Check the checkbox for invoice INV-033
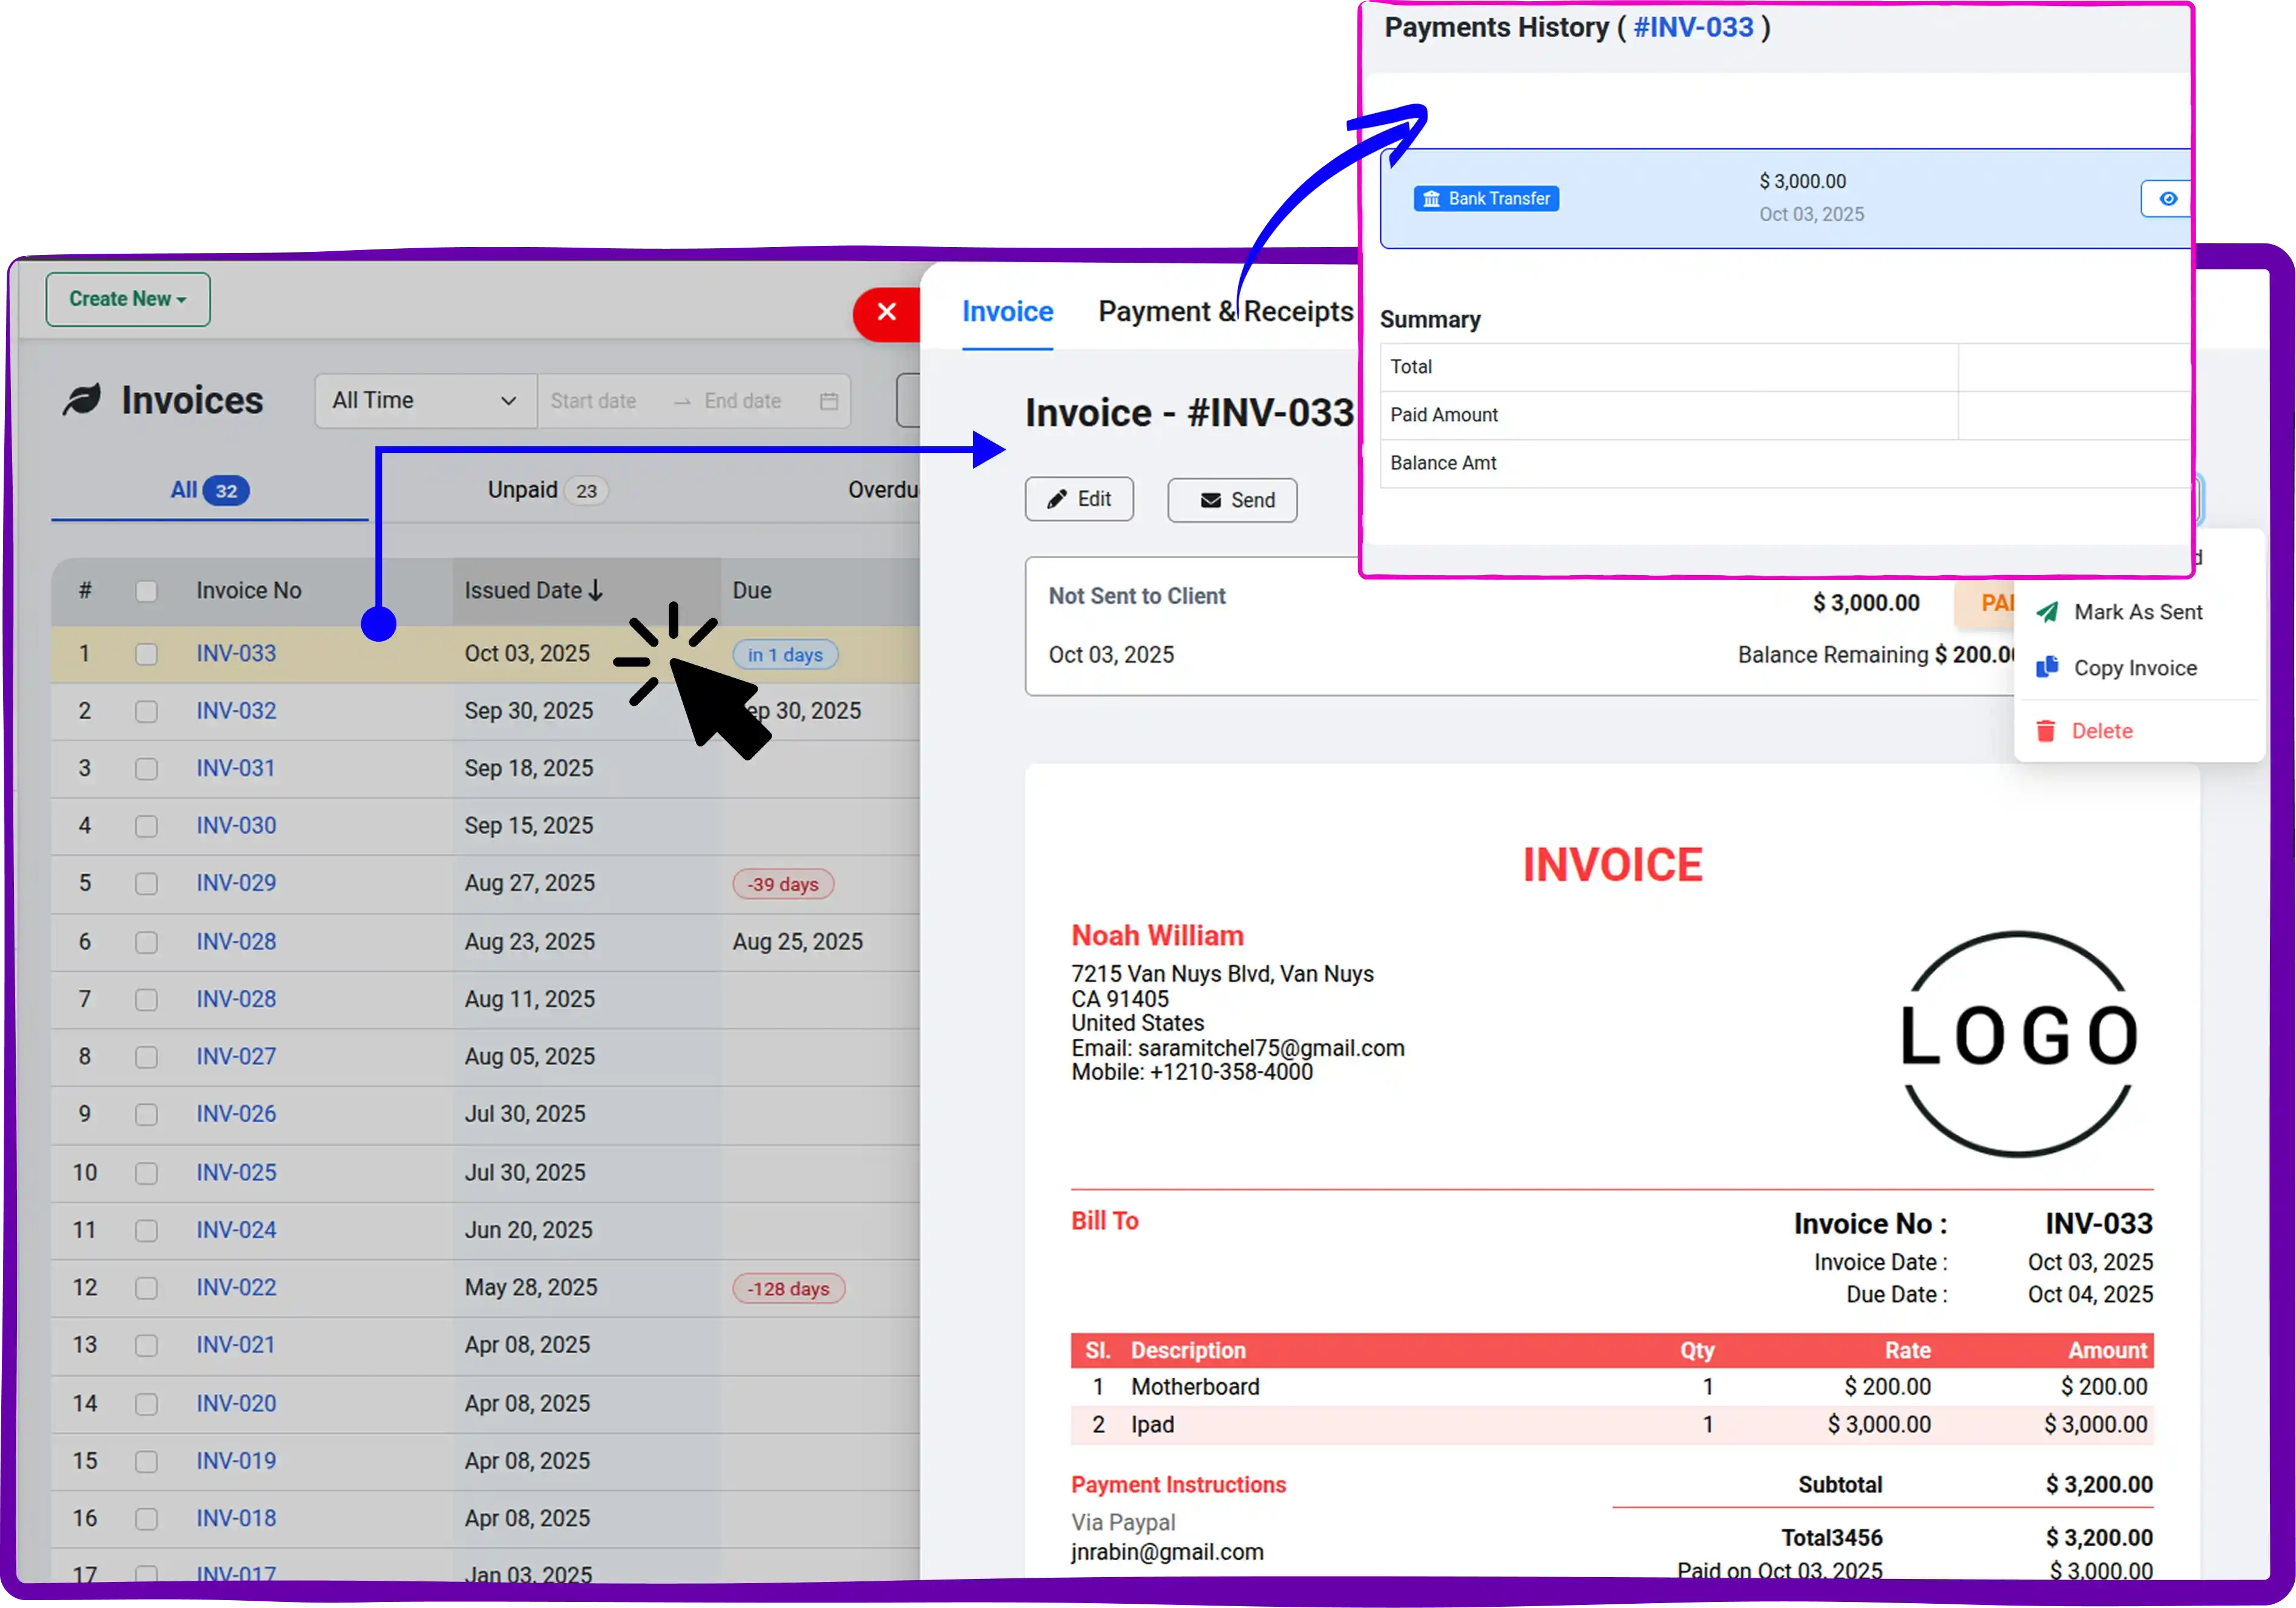This screenshot has width=2296, height=1608. [x=147, y=653]
